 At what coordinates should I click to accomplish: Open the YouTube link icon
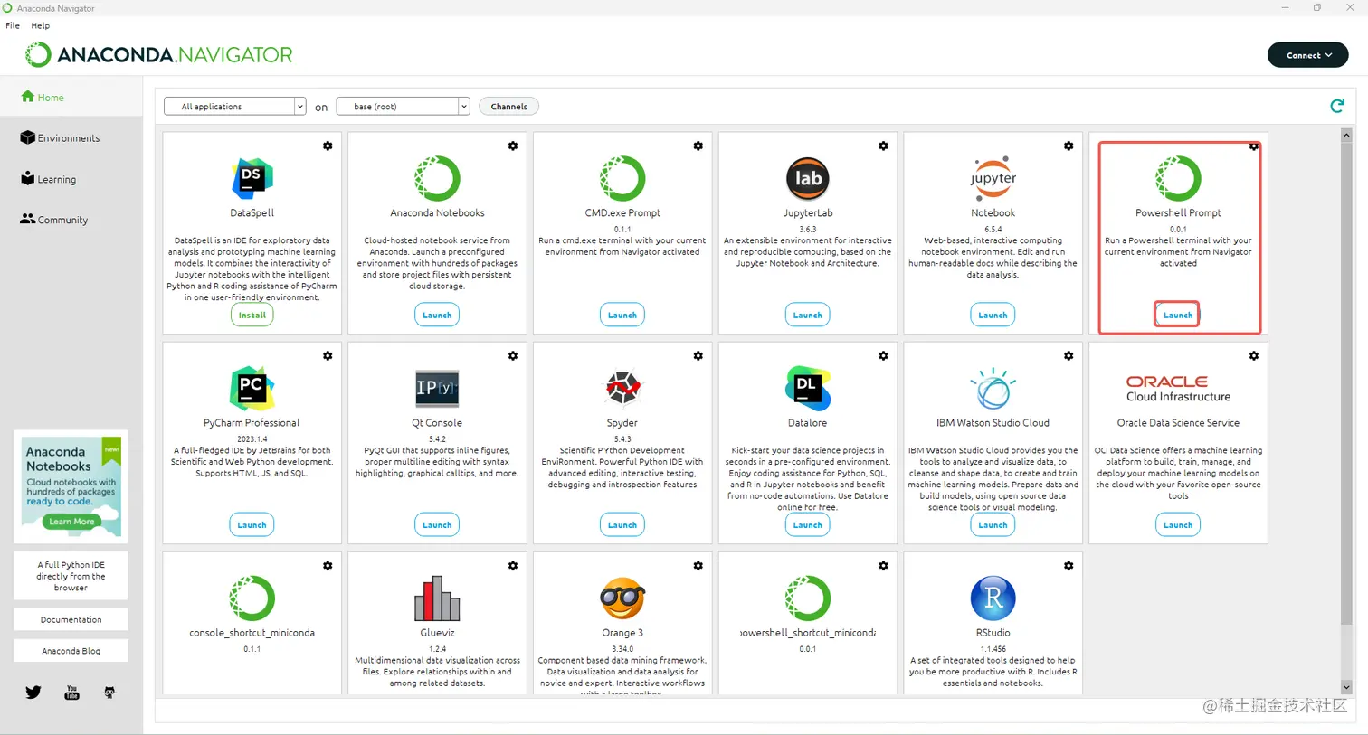click(x=71, y=693)
